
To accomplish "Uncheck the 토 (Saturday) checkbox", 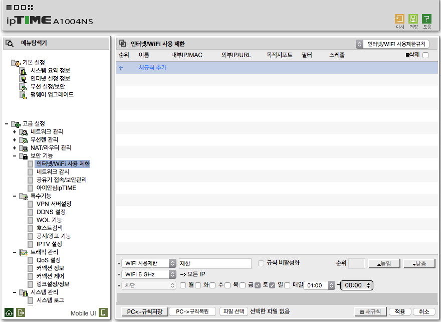I will (x=258, y=285).
